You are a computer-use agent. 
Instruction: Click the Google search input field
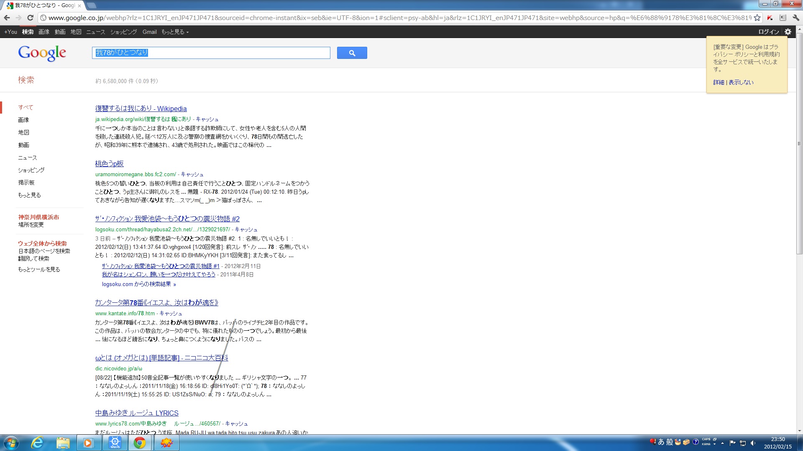point(211,53)
